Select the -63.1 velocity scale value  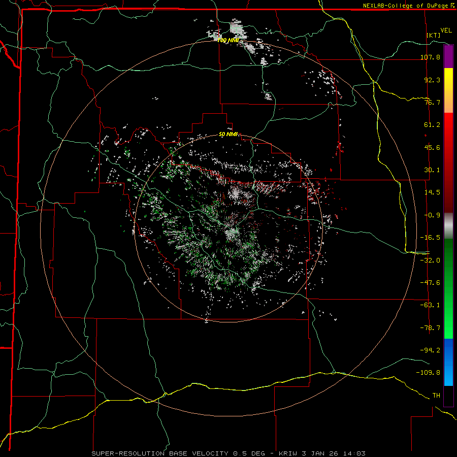[430, 305]
